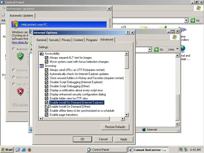Viewport: 204px width, 153px height.
Task: Click settings list scroll up arrow
Action: [126, 54]
